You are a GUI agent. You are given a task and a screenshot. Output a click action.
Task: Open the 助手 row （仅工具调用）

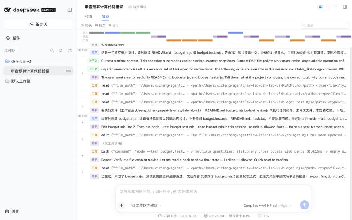[x=218, y=143]
